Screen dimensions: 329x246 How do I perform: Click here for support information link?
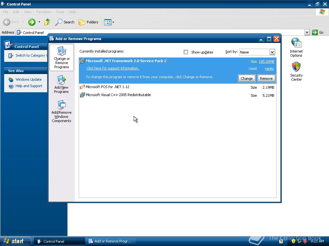coord(113,69)
